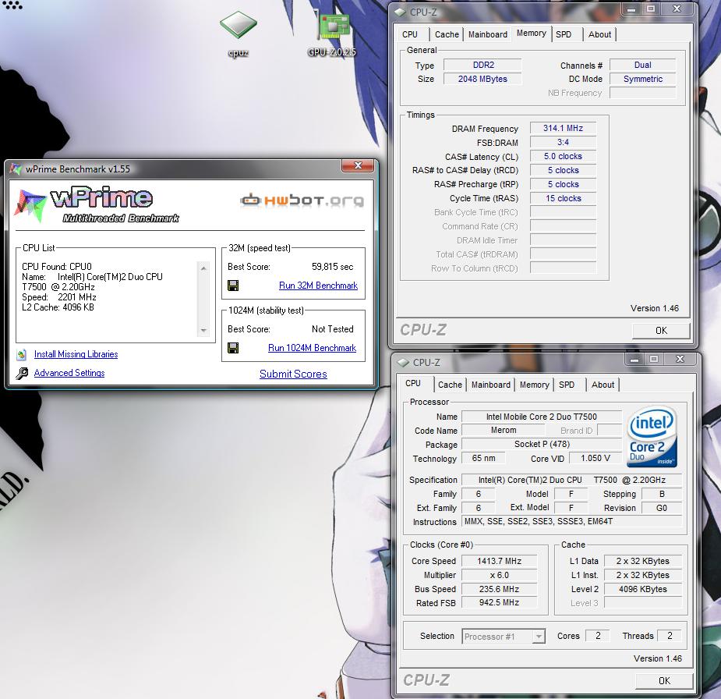Open the Install Missing Libraries link
The height and width of the screenshot is (699, 721).
[x=76, y=354]
